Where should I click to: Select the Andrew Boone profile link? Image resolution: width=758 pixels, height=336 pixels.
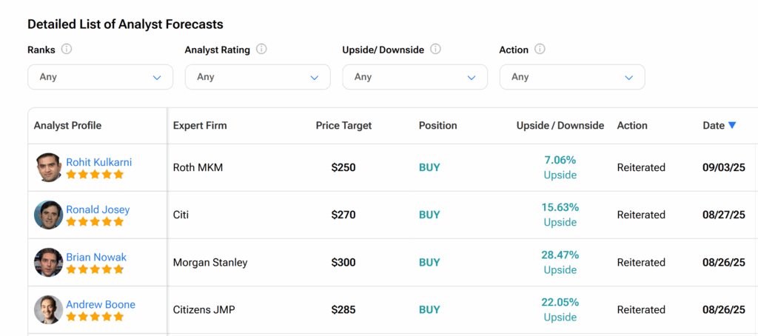coord(101,304)
